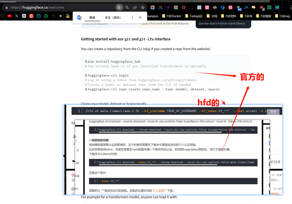Viewport: 292px width, 204px height.
Task: Select the 英语 tab in the translate popup
Action: tap(92, 18)
